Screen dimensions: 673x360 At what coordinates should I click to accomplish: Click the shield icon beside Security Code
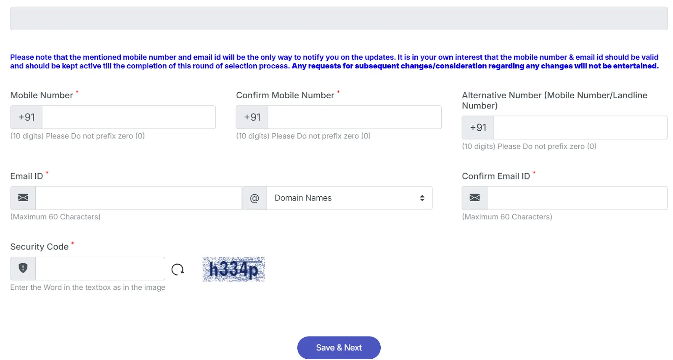[x=23, y=268]
